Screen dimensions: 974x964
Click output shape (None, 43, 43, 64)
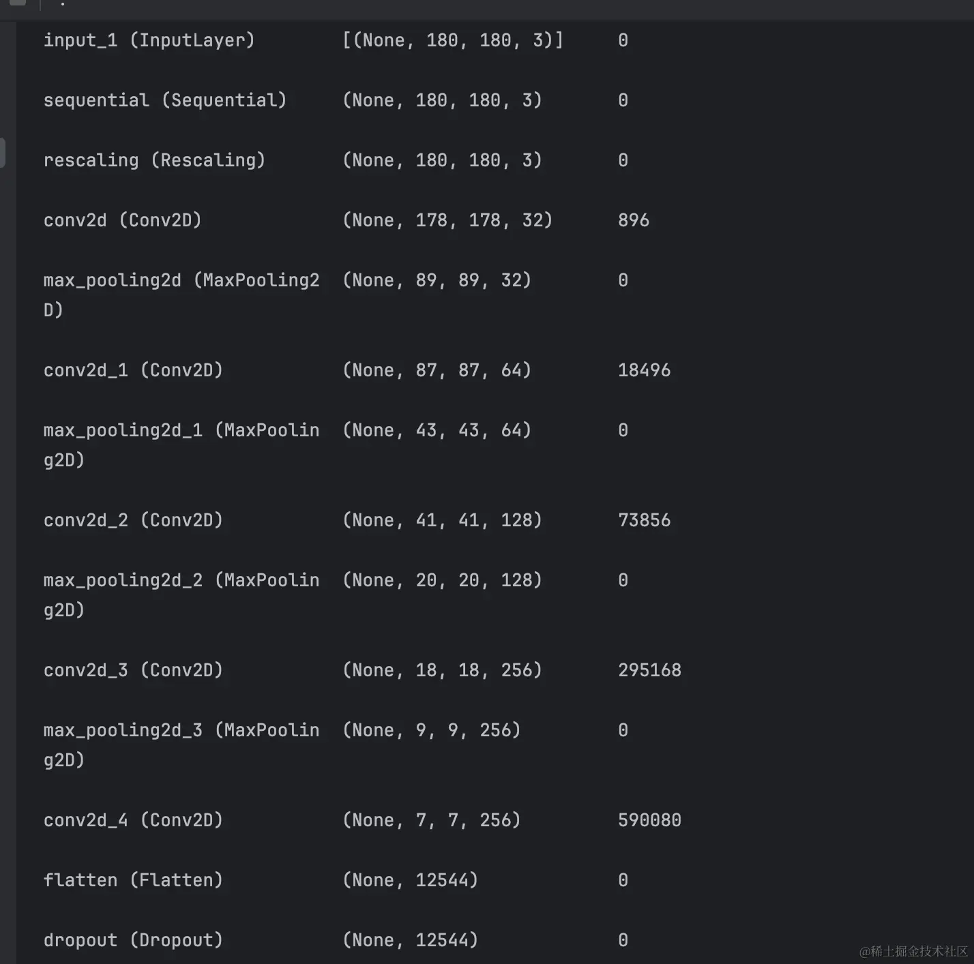(437, 430)
